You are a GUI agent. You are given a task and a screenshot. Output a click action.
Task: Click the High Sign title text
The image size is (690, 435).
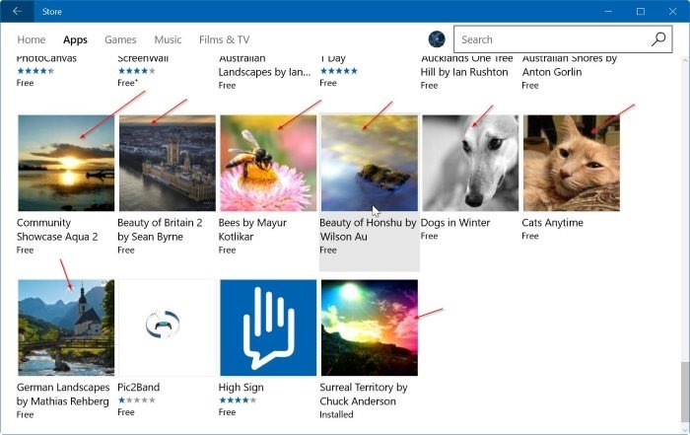coord(241,388)
